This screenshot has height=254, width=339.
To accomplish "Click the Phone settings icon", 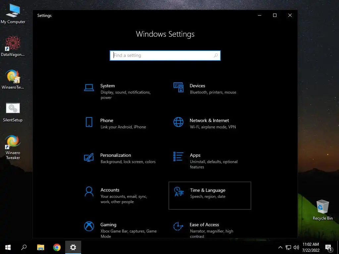I will (89, 122).
